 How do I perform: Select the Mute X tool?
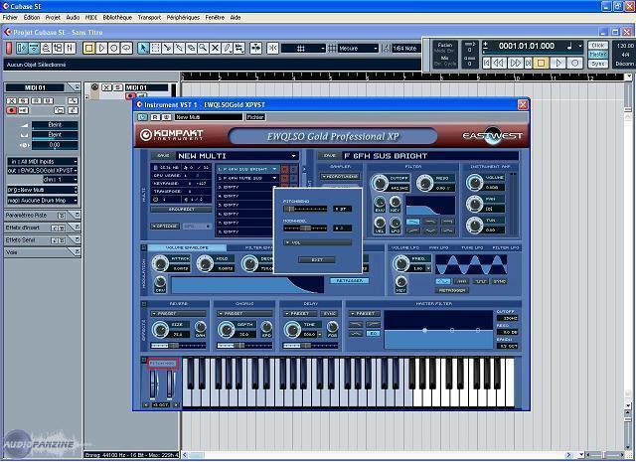216,49
